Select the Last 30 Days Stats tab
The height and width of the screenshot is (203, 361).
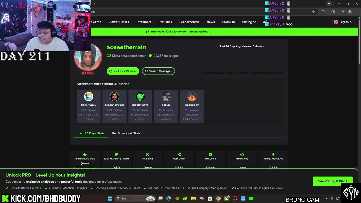[x=91, y=133]
